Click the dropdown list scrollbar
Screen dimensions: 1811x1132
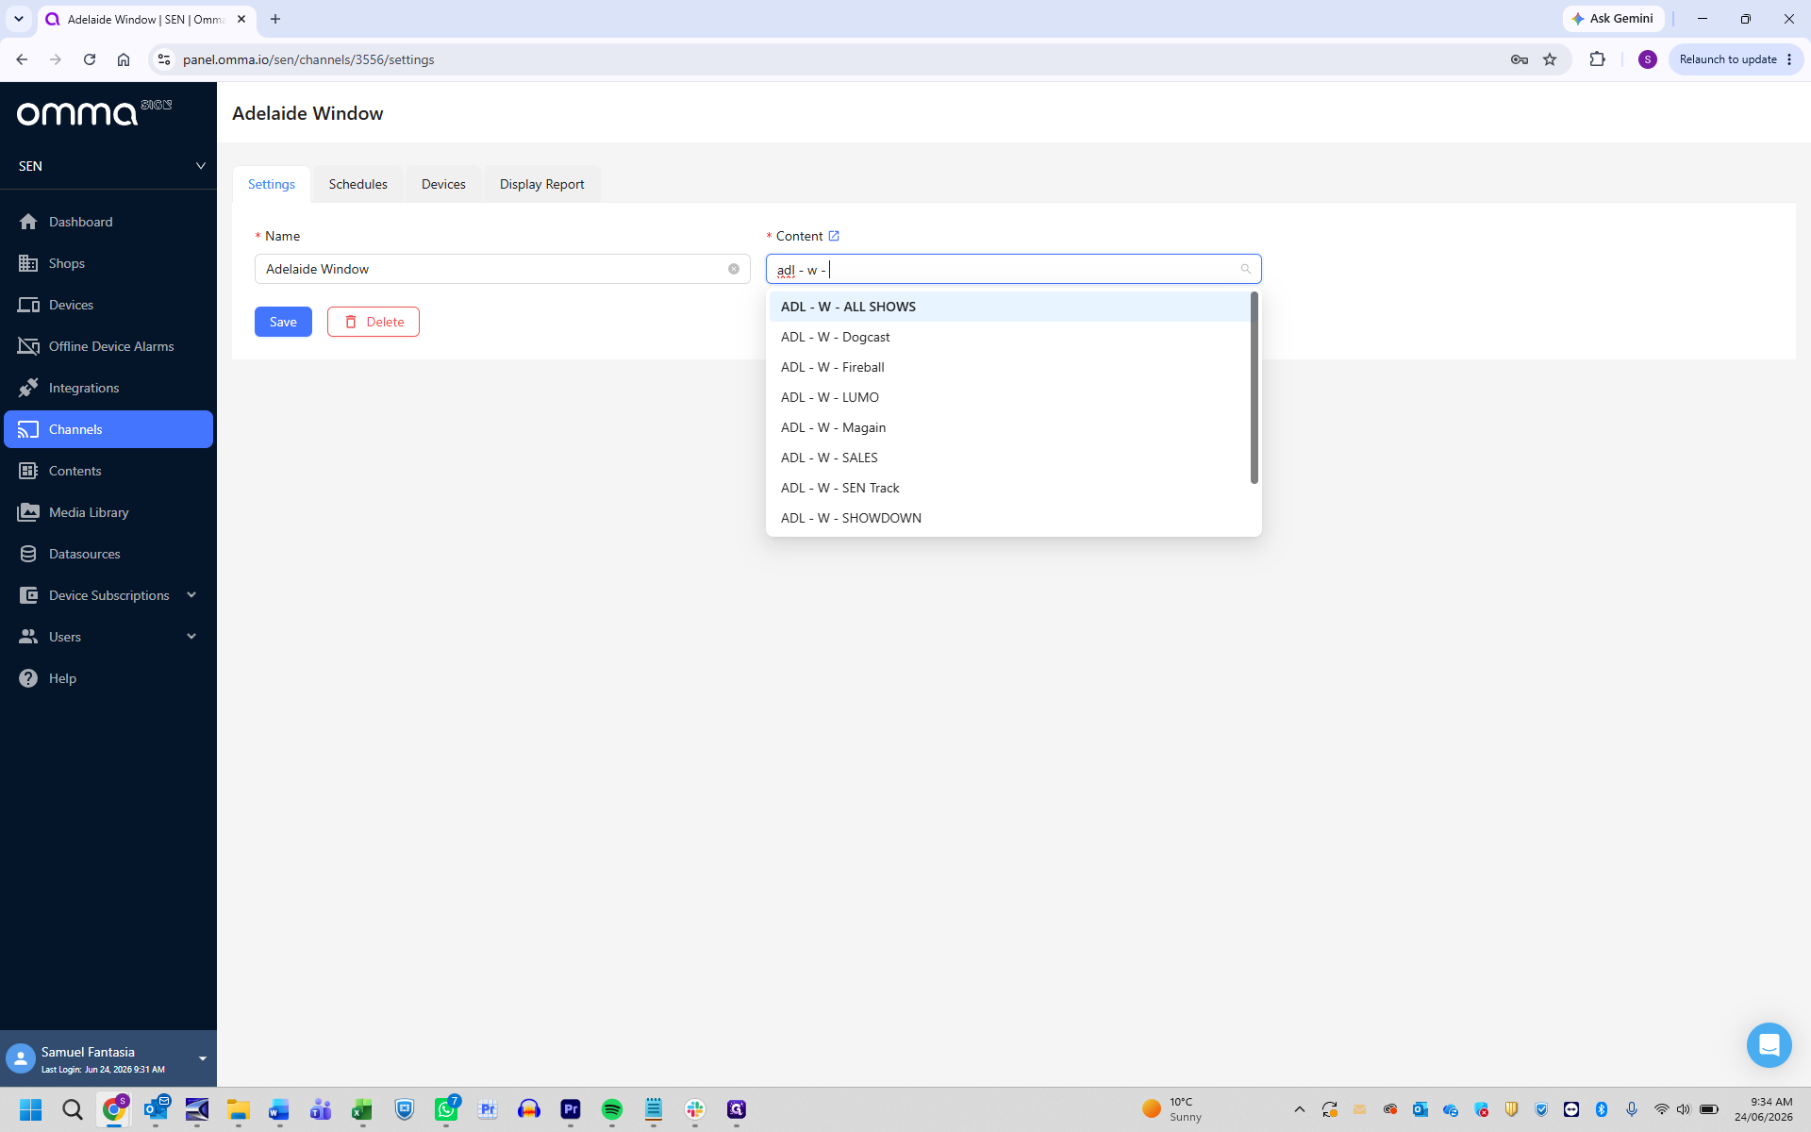click(x=1254, y=388)
